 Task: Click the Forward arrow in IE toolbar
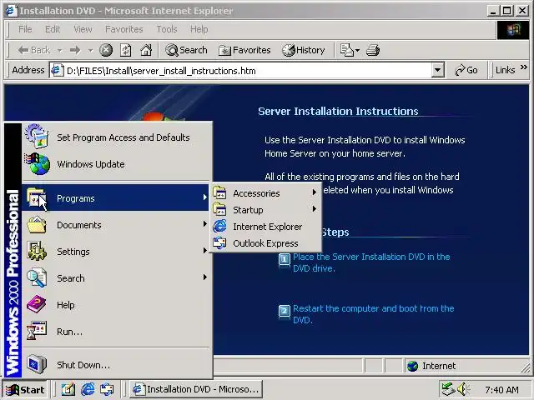coord(75,50)
